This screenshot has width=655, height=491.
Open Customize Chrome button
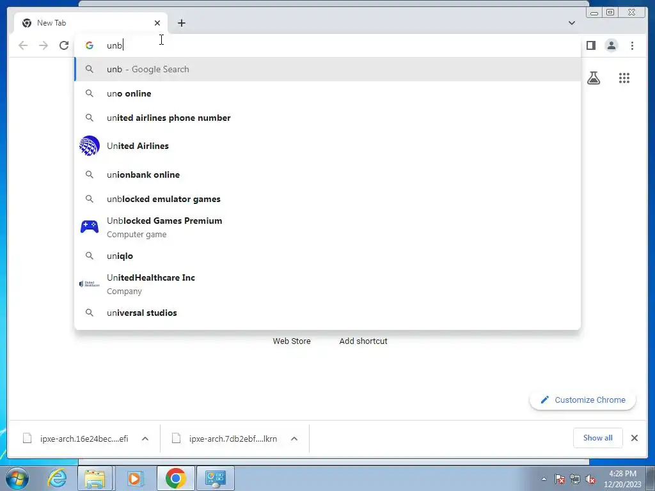click(583, 400)
